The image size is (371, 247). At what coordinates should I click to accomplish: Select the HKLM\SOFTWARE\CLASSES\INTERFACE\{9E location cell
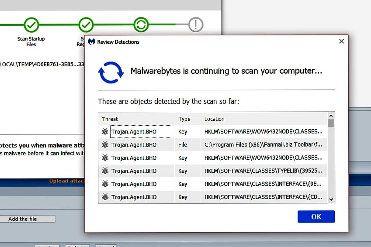263,184
